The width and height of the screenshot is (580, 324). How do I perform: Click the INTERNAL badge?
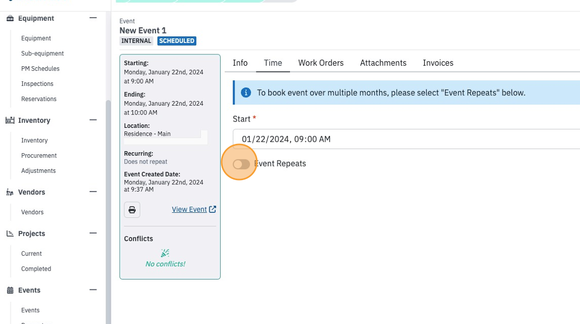(136, 41)
